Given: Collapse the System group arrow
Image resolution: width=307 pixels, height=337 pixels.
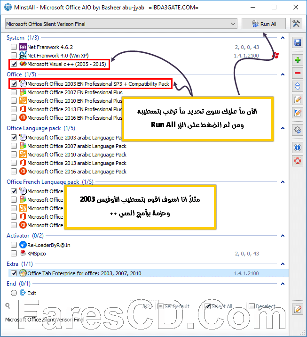Looking at the screenshot, I should (283, 38).
